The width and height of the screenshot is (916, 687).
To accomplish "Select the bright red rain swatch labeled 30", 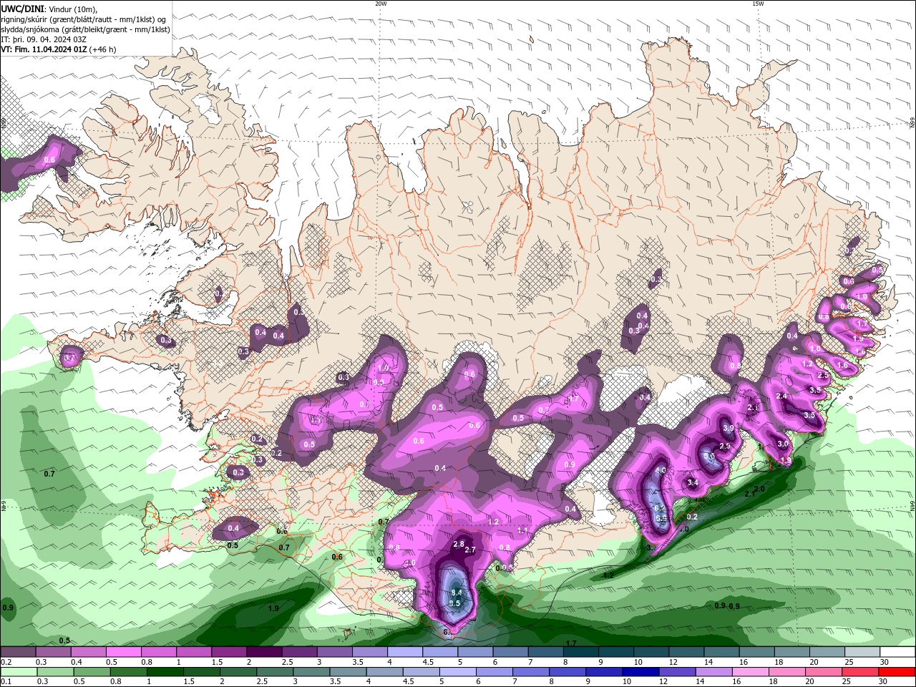I will coord(897,672).
